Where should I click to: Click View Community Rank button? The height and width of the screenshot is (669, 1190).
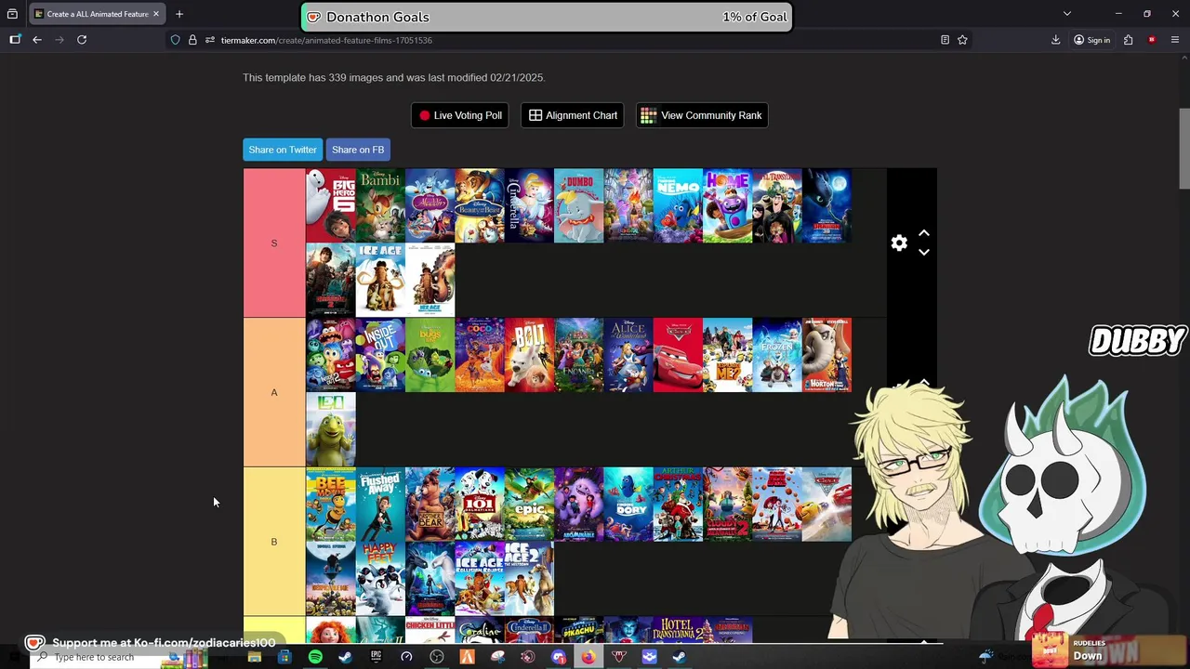[702, 115]
